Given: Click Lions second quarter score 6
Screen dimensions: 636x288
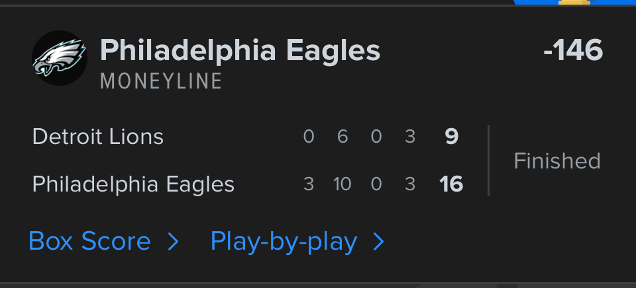Looking at the screenshot, I should (343, 137).
